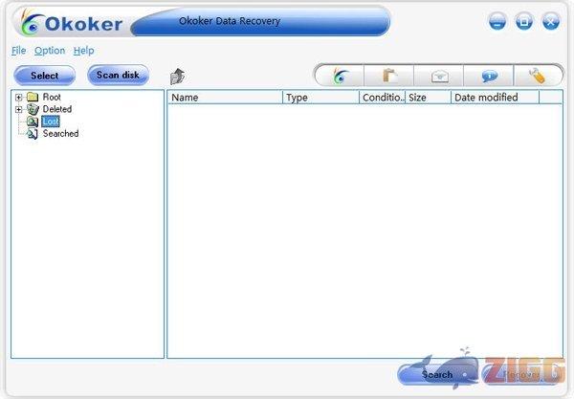
Task: Click the Root folder icon
Action: point(33,97)
